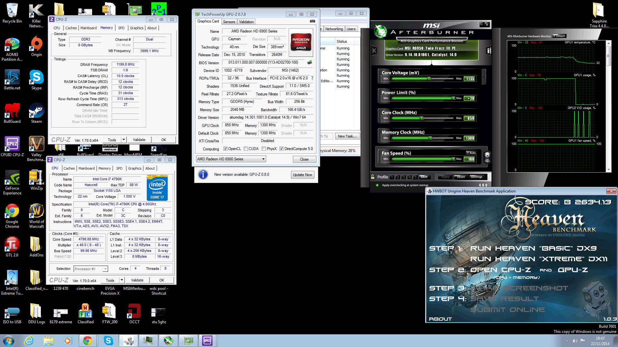This screenshot has height=347, width=618.
Task: Click New Task in Task Manager
Action: click(x=347, y=136)
